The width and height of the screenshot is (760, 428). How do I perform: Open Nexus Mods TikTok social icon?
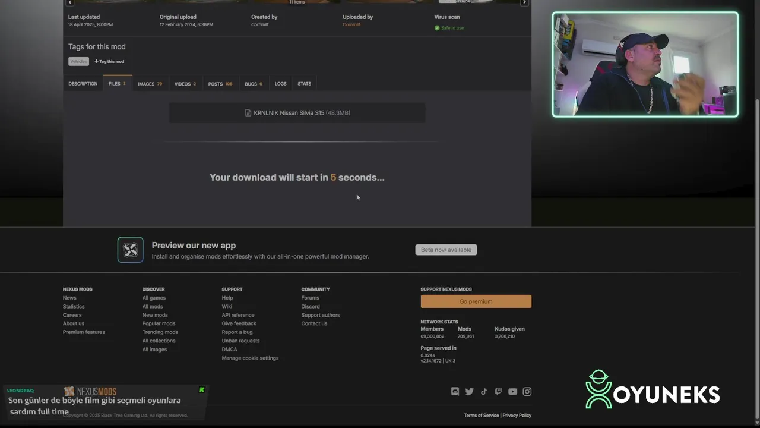coord(484,392)
